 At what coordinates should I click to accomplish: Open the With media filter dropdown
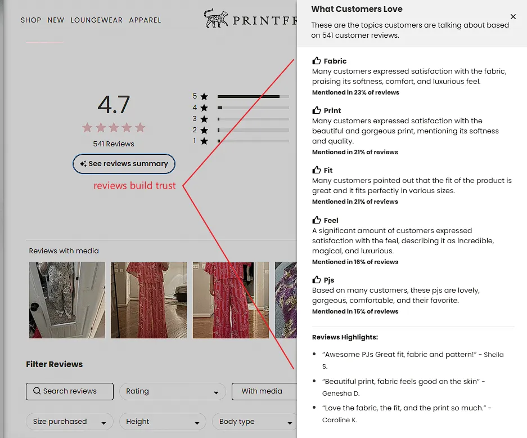(x=264, y=391)
